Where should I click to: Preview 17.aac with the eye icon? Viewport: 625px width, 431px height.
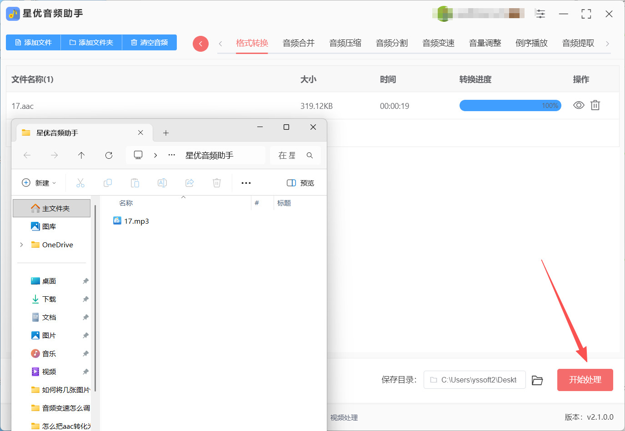click(x=578, y=105)
